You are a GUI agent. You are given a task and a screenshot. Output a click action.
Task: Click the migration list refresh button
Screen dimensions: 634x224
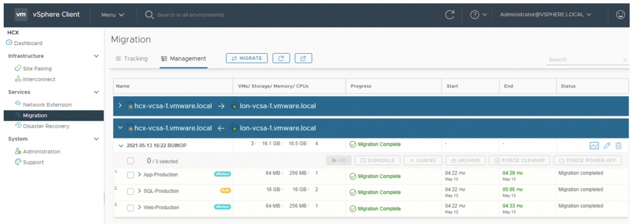281,58
